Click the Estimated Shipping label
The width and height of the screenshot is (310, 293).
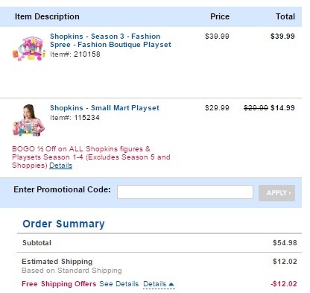click(x=57, y=262)
